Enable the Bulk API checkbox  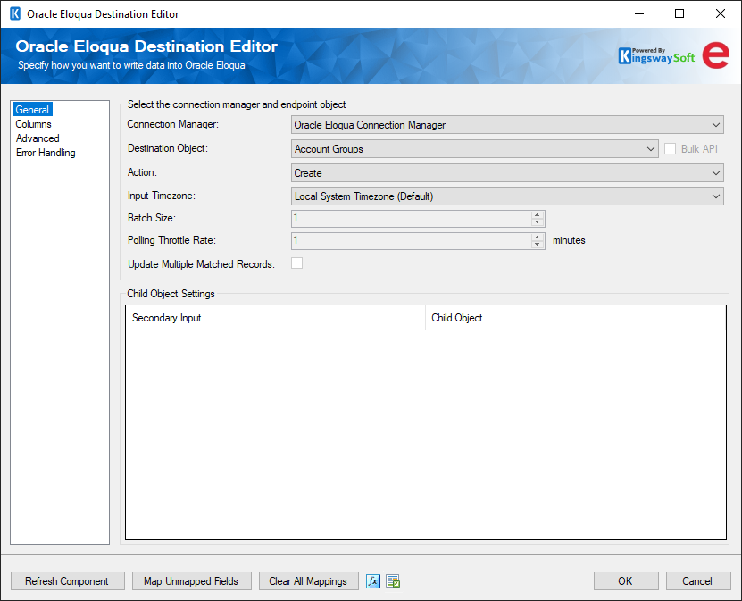pos(670,148)
